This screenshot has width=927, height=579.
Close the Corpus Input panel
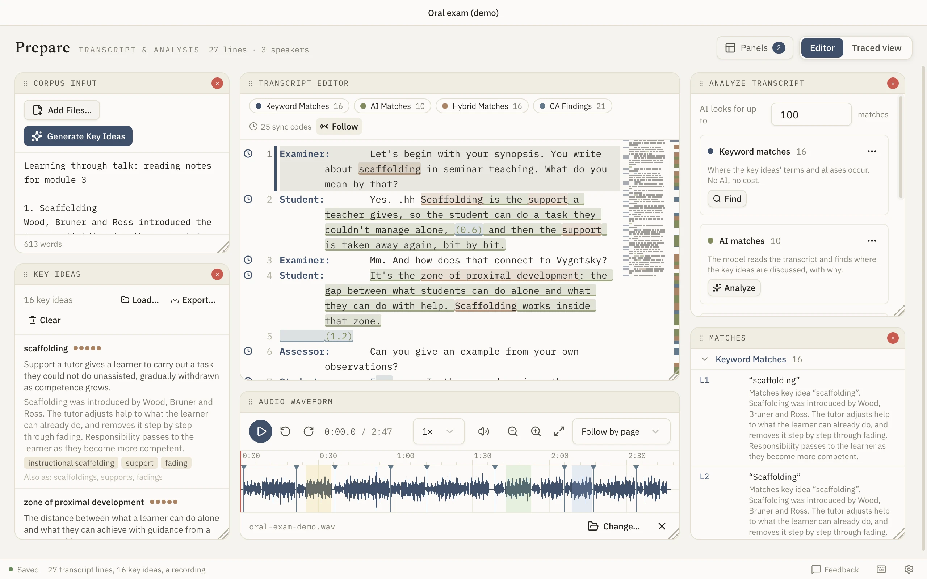click(x=217, y=83)
